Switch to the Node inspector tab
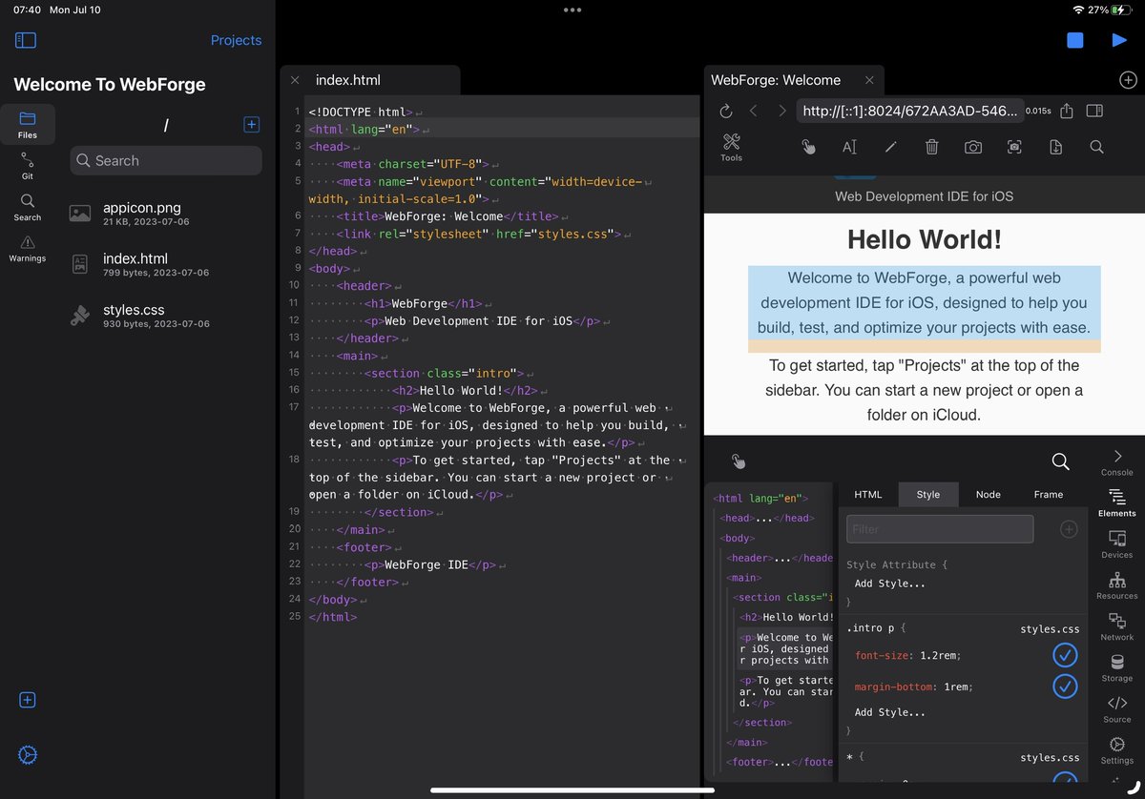This screenshot has width=1145, height=799. click(989, 494)
